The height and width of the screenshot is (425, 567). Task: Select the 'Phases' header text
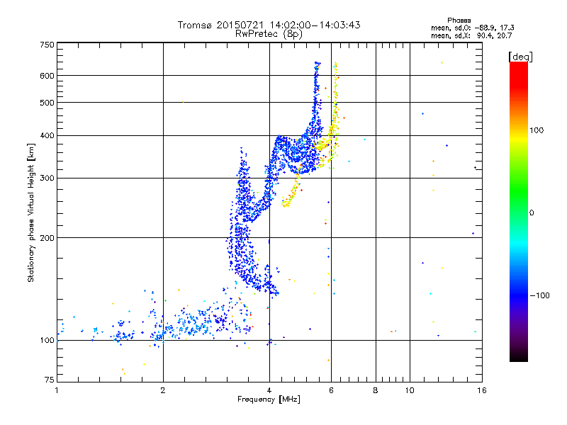tap(459, 21)
